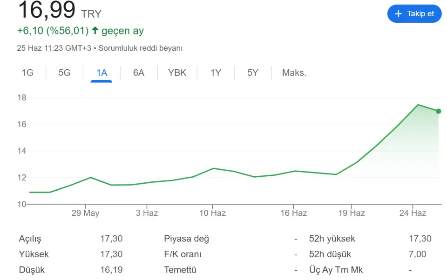
Task: Click the plus icon in Takip et
Action: [398, 13]
